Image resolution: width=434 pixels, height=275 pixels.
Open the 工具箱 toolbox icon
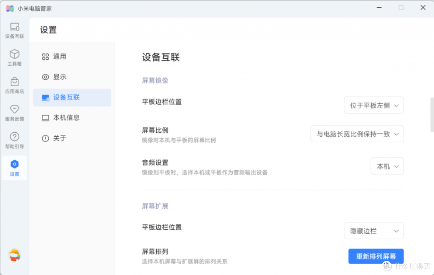[14, 58]
